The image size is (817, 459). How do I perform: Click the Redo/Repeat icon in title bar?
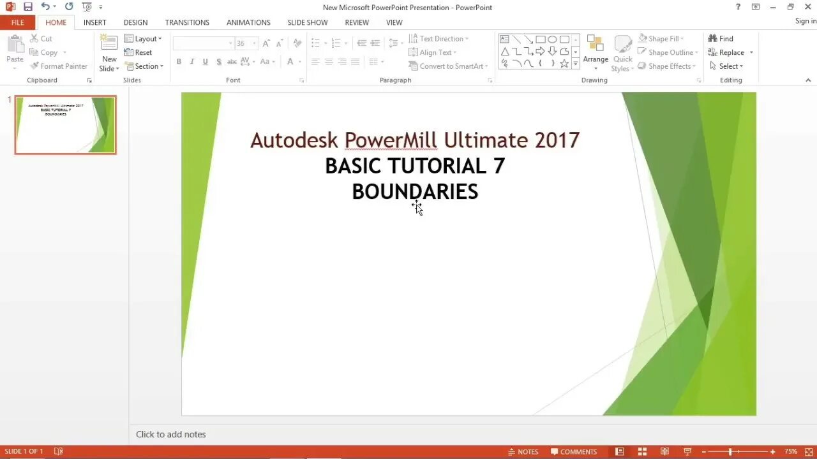(x=69, y=7)
